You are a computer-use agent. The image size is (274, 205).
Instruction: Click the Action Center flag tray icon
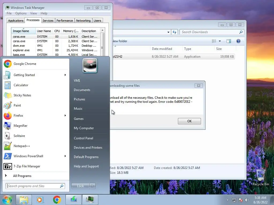(x=241, y=200)
